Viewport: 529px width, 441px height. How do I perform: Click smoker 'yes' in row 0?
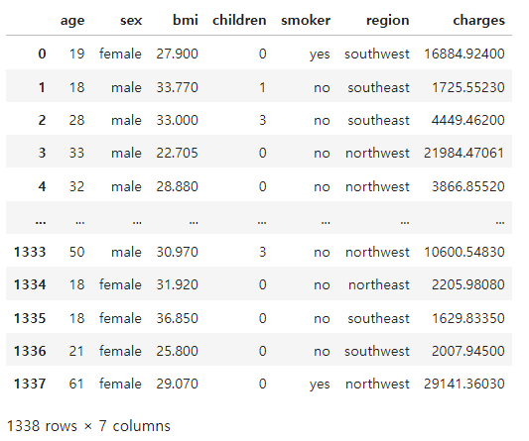pos(320,55)
